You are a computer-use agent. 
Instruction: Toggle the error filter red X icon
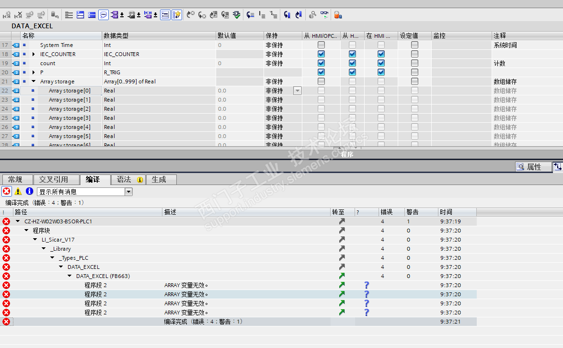[x=6, y=191]
